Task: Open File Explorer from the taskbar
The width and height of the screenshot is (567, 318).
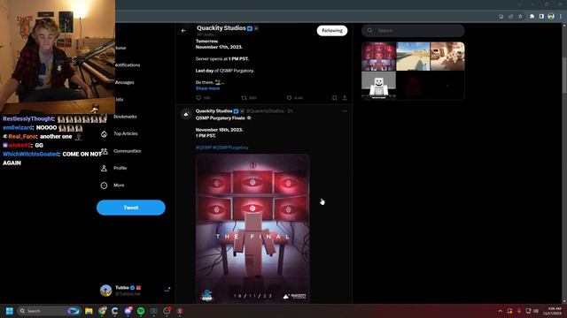Action: pyautogui.click(x=89, y=311)
